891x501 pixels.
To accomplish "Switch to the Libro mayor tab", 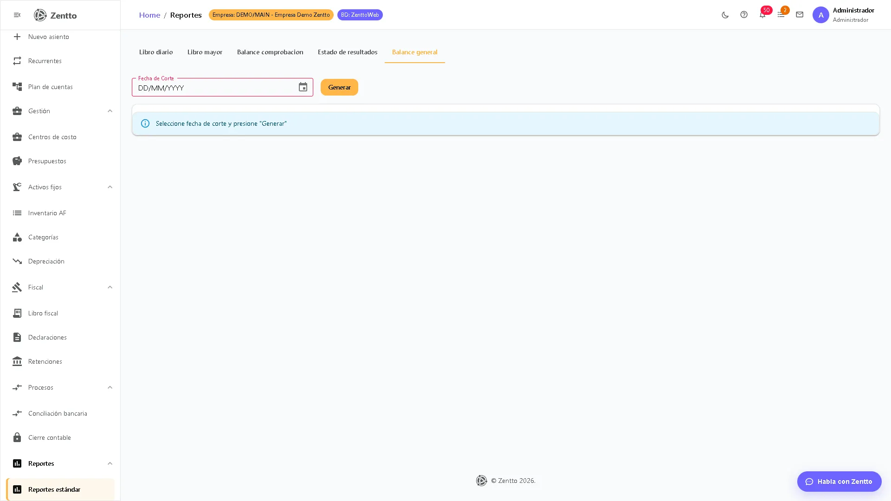I will click(x=205, y=52).
